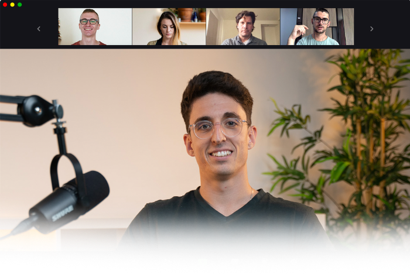410x274 pixels.
Task: Minimize window using yellow button
Action: [x=12, y=4]
